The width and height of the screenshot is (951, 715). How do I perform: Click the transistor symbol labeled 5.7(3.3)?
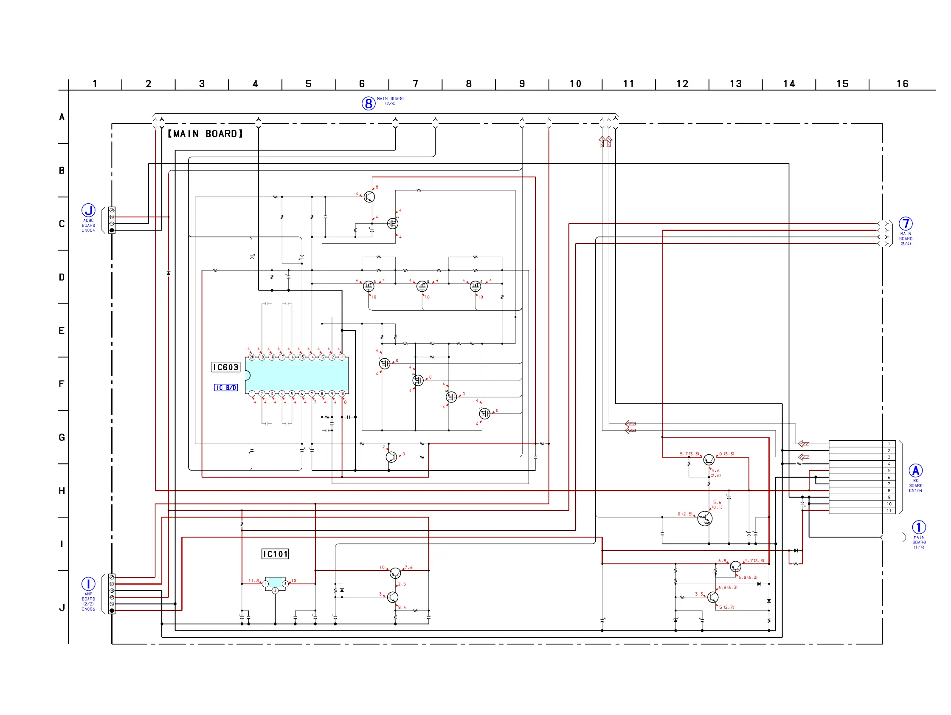[709, 459]
